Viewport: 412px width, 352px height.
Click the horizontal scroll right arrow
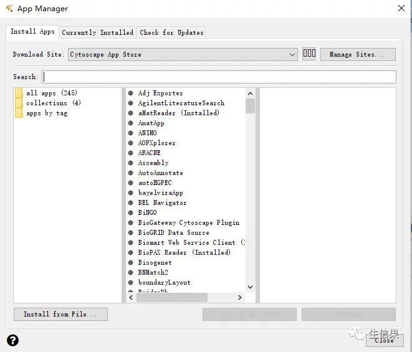pyautogui.click(x=239, y=297)
